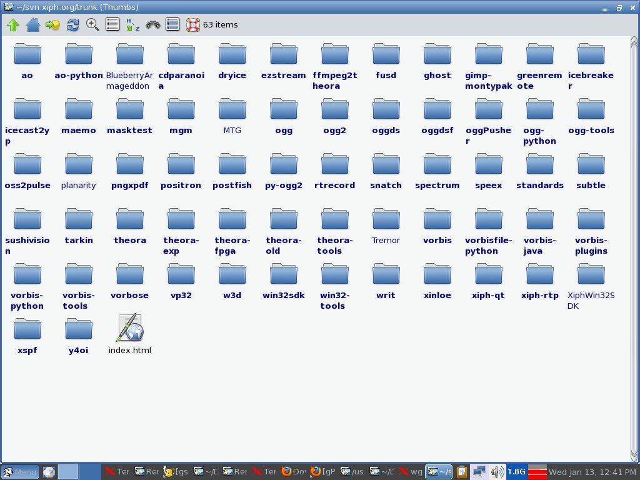640x480 pixels.
Task: Open the vorbis-tools folder
Action: click(79, 286)
